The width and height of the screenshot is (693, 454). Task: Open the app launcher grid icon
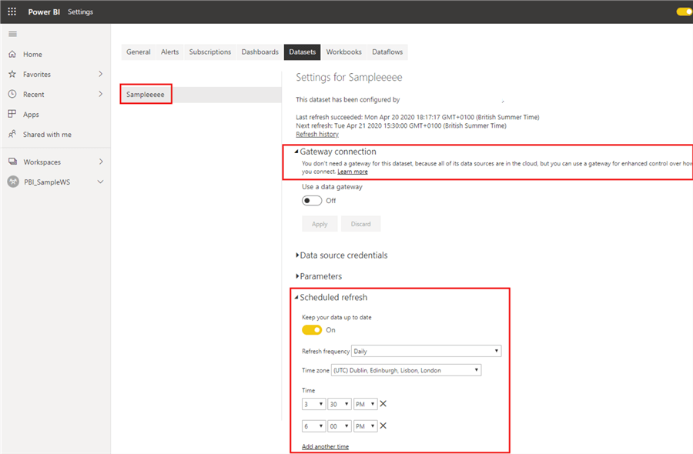(x=12, y=12)
